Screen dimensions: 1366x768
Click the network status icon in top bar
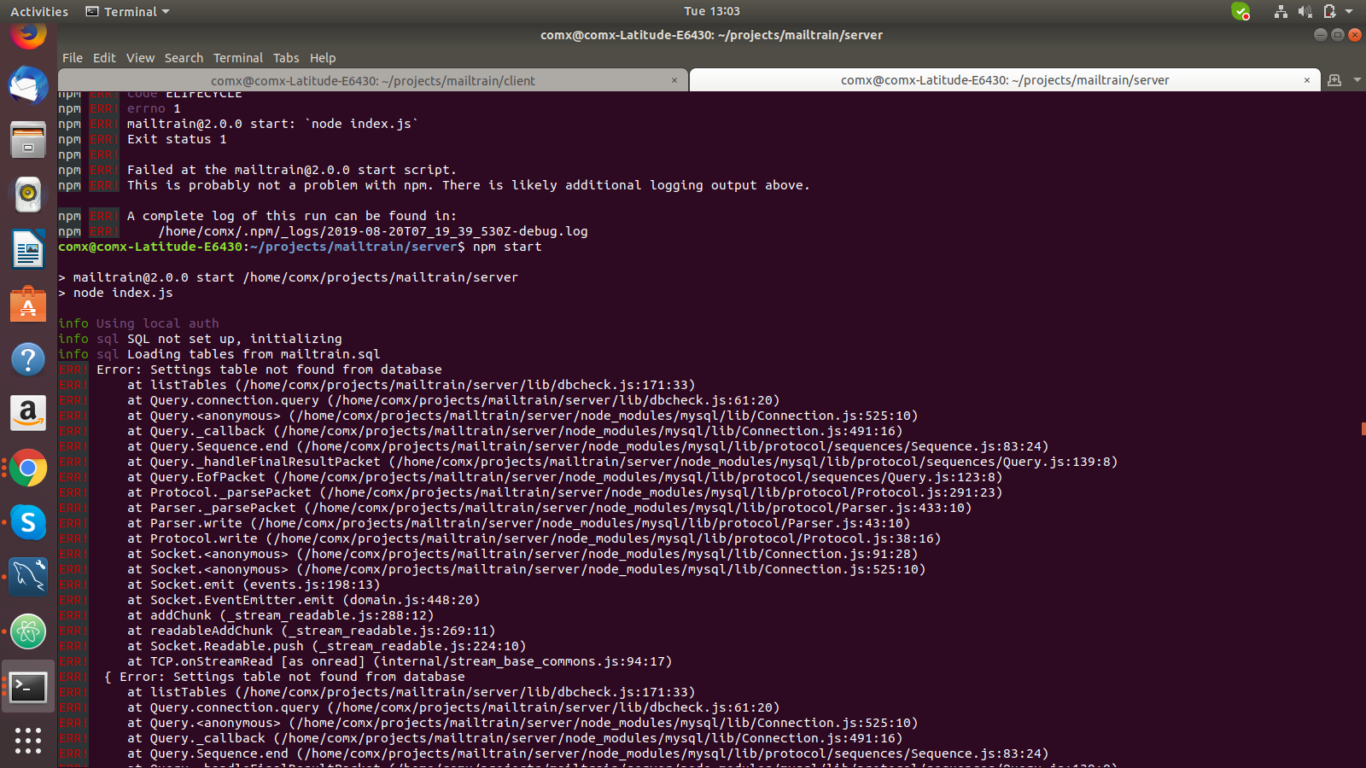1281,11
